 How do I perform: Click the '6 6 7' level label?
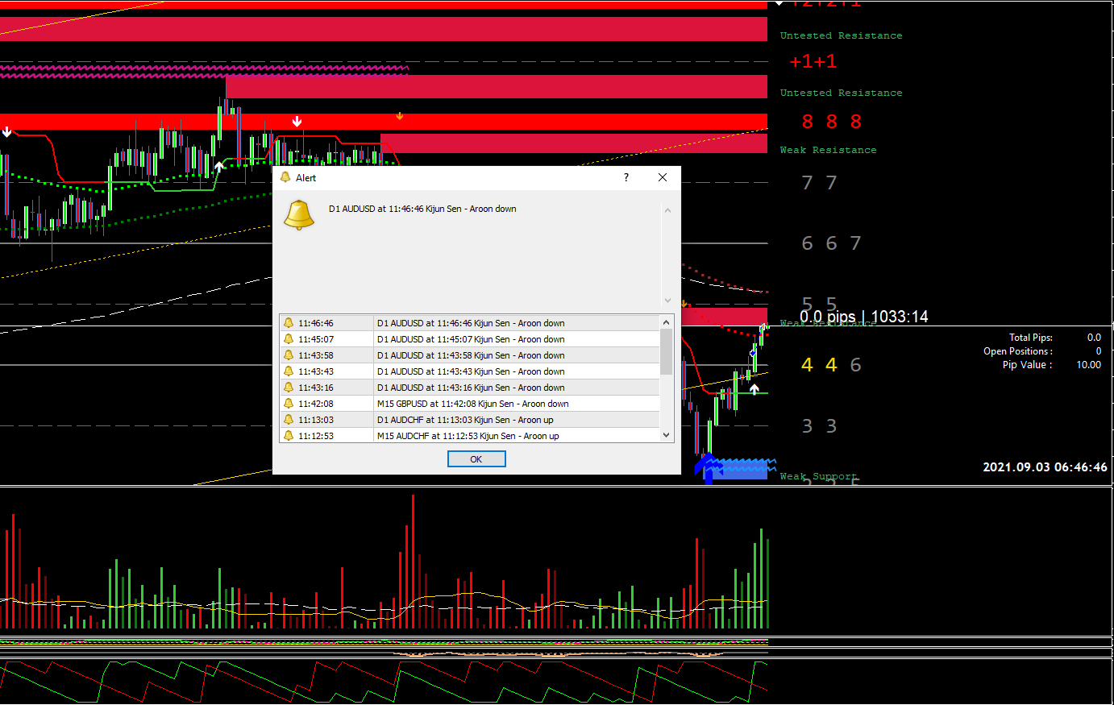(832, 243)
